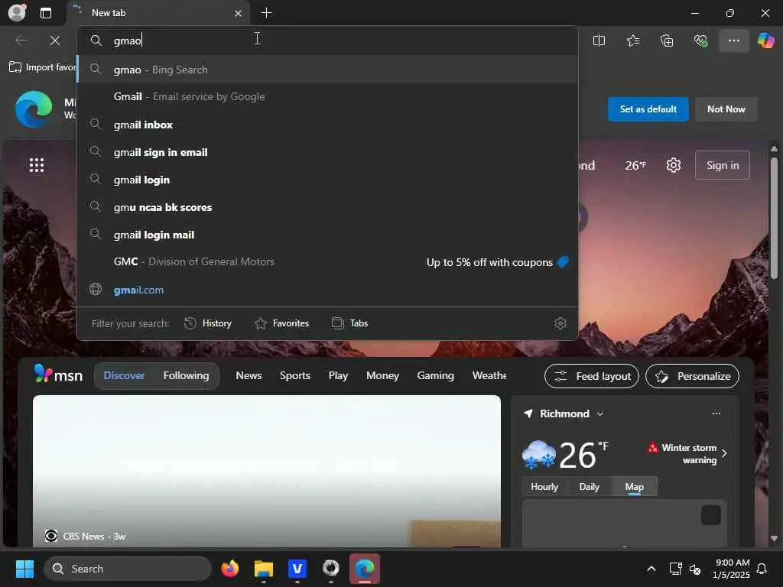Choose 'gmu ncaa bk scores' suggestion

point(327,207)
